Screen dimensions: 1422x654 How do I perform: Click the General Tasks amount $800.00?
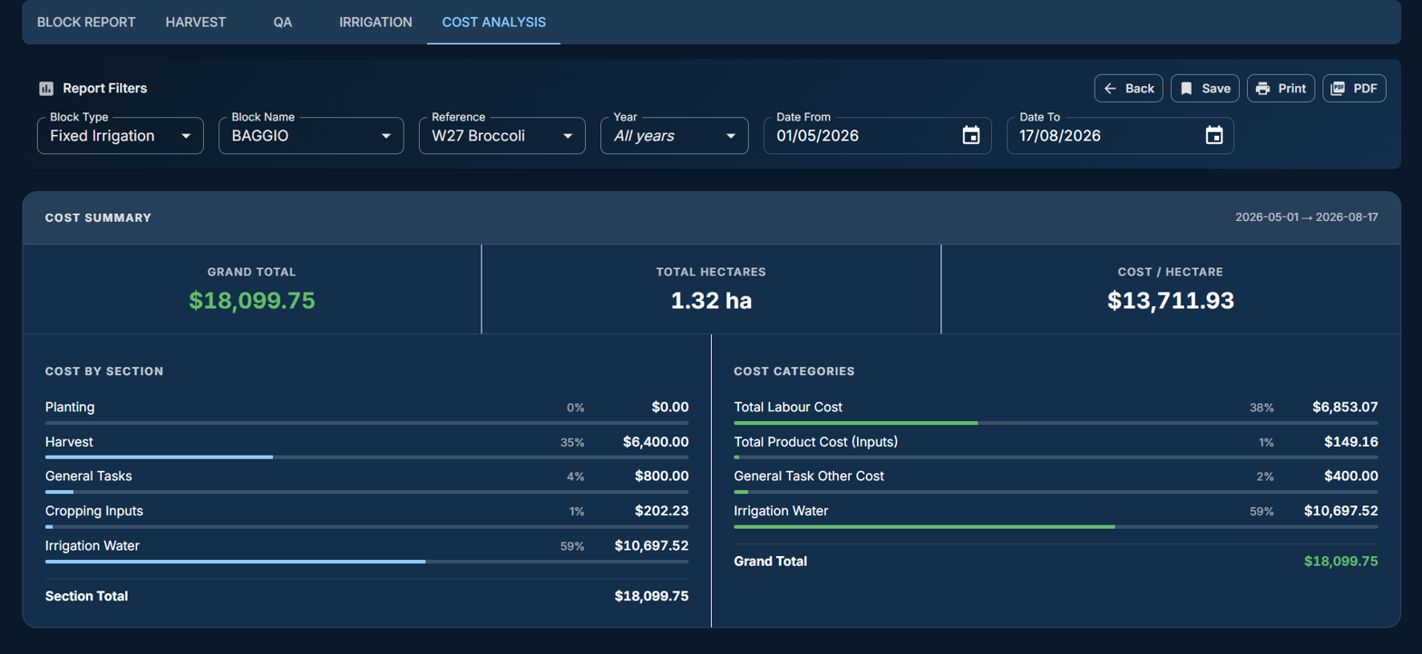[661, 476]
